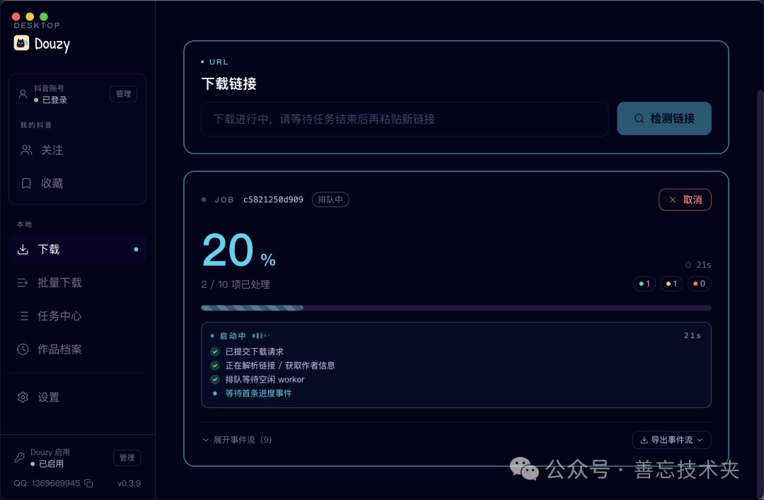Click the 设置 gear icon
The image size is (764, 500).
[23, 397]
